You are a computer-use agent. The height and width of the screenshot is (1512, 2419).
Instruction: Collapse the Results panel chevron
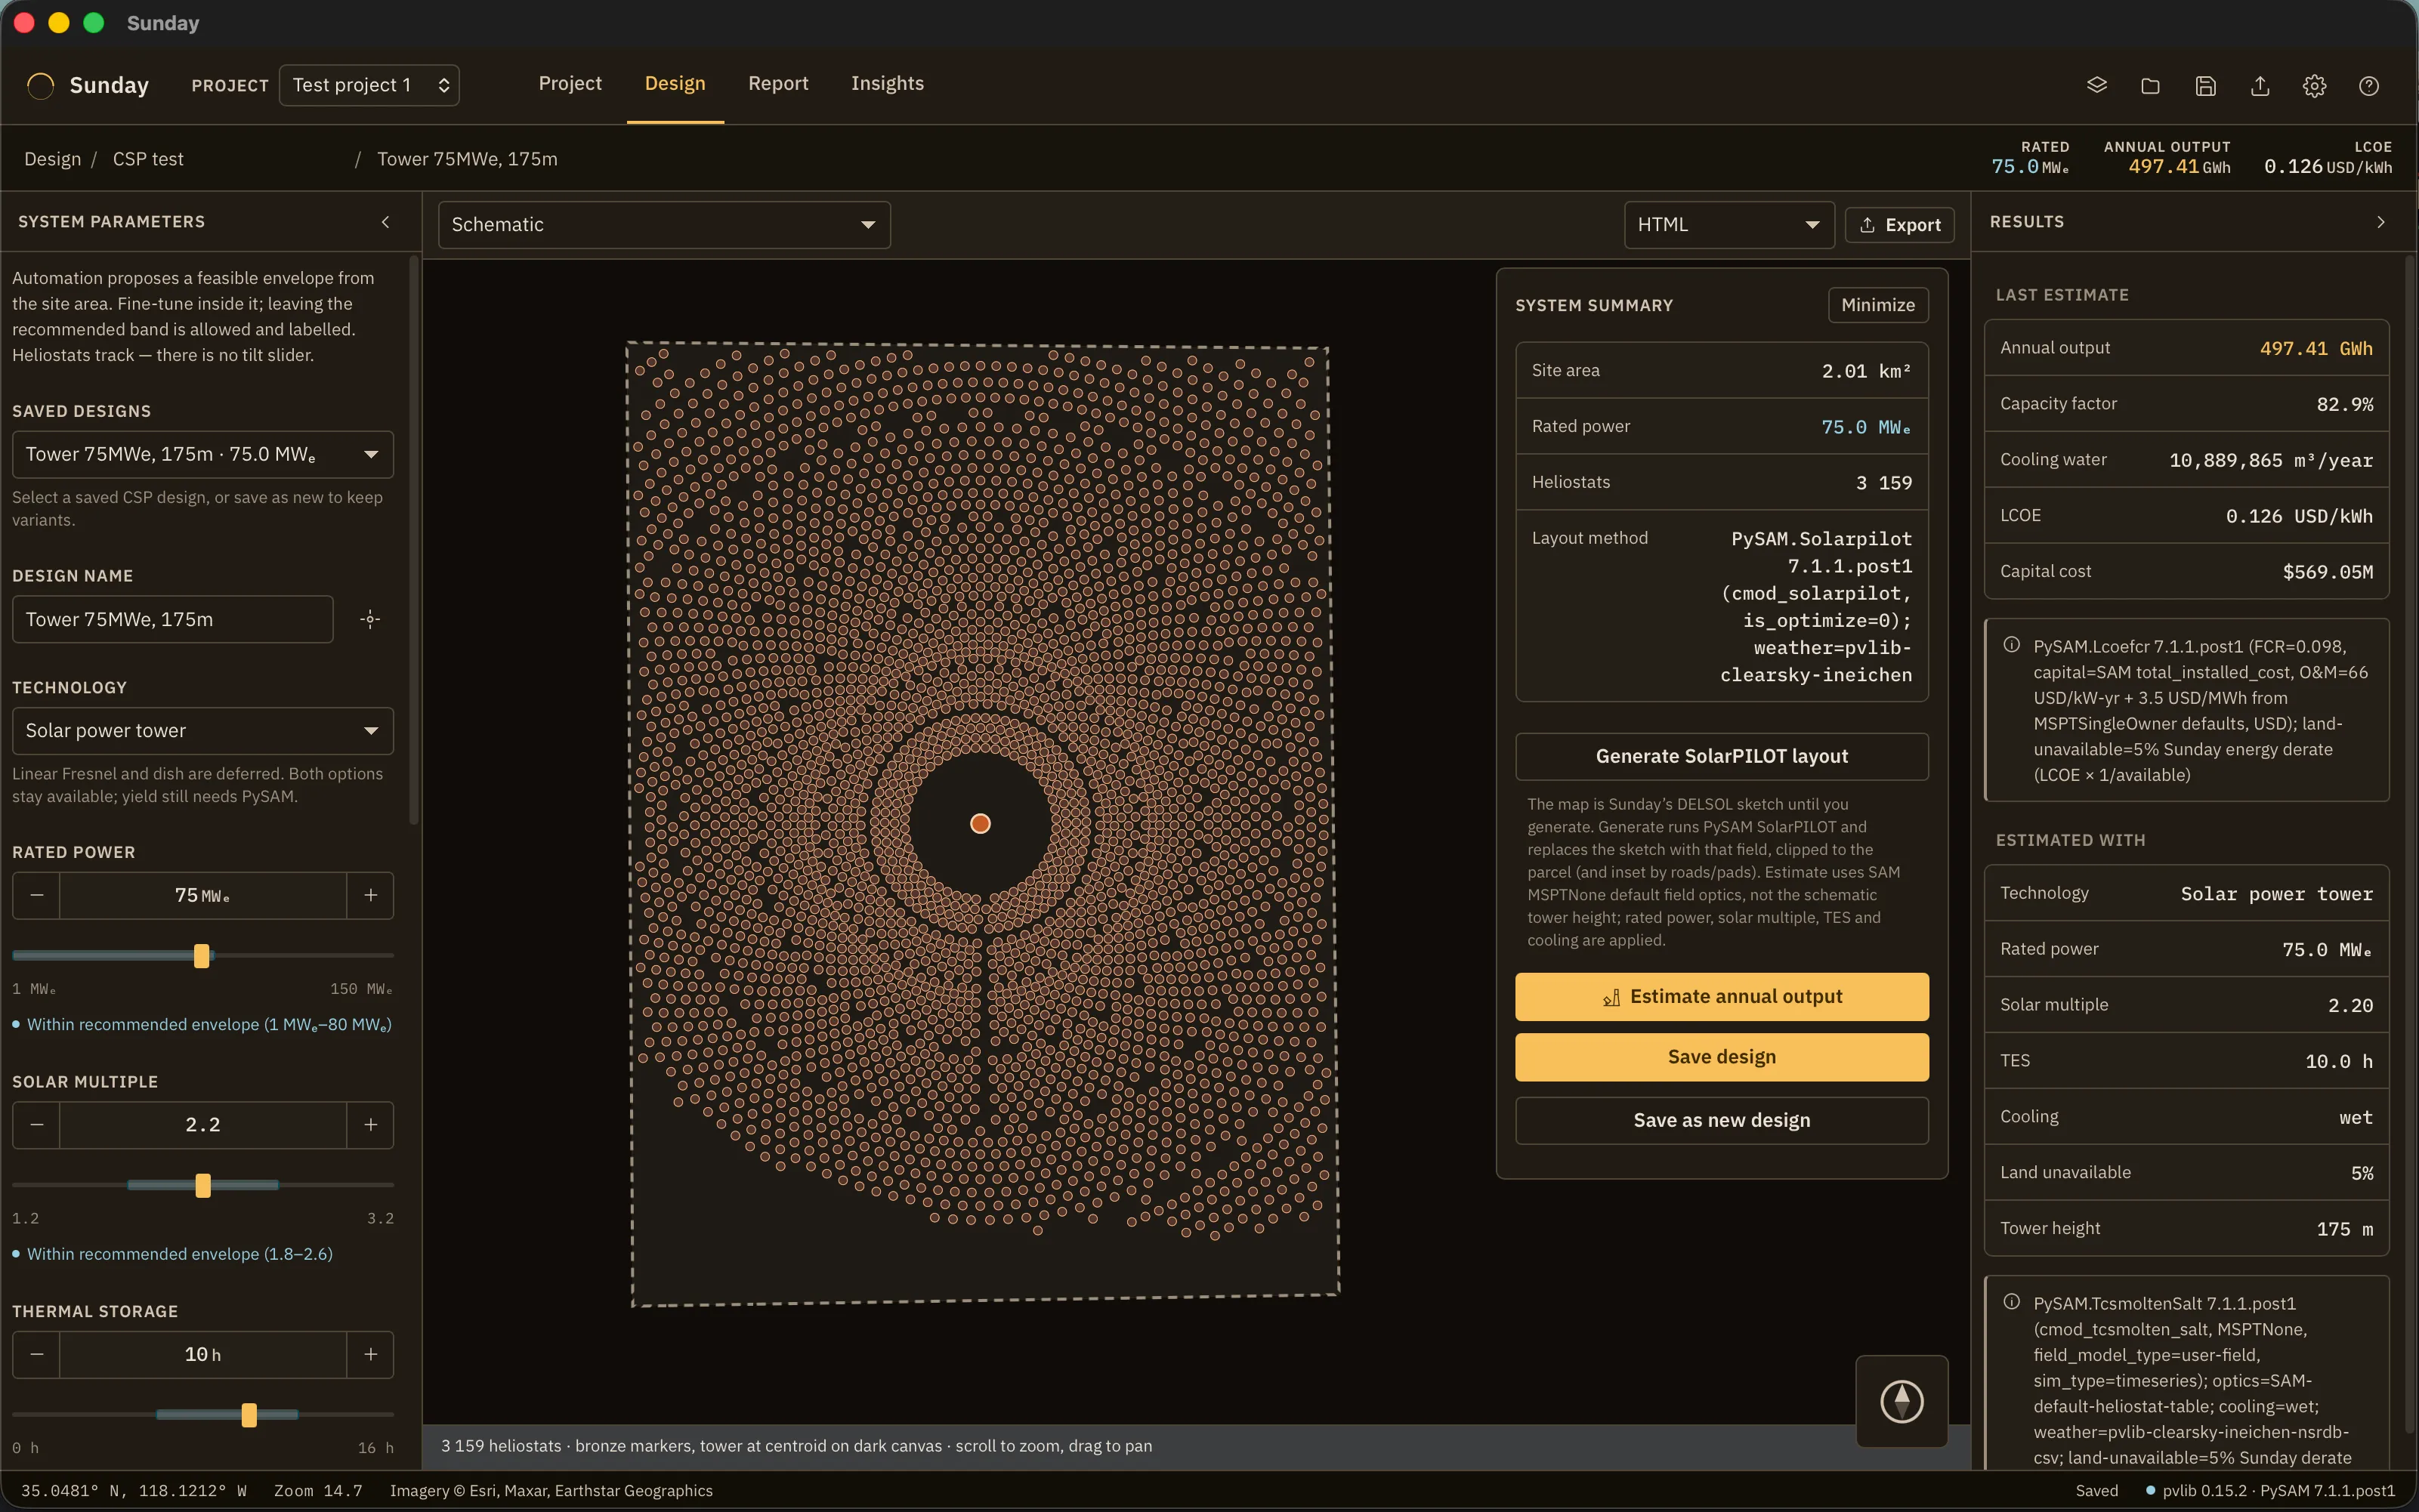(x=2381, y=222)
